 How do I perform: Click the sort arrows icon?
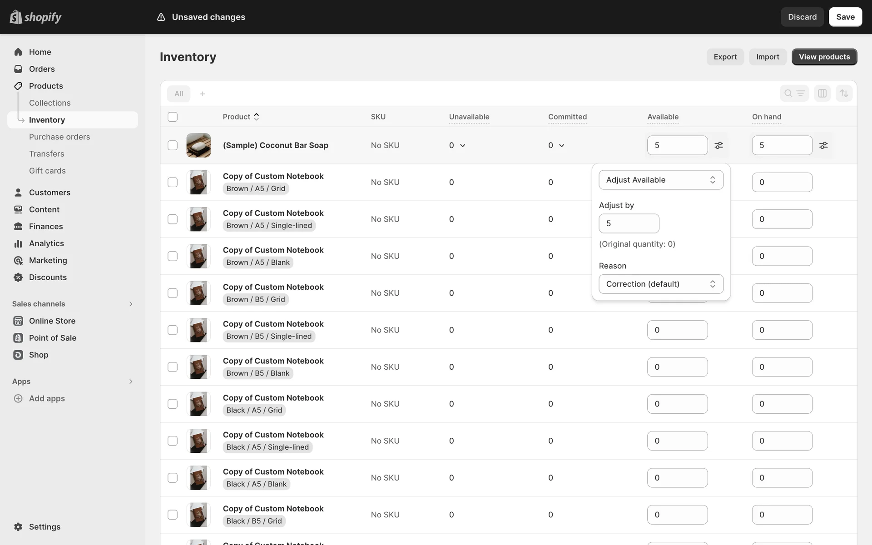point(844,94)
